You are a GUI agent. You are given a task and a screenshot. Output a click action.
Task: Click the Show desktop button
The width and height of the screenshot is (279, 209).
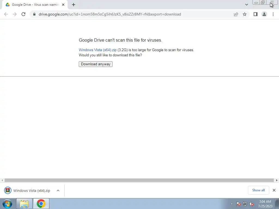tap(277, 204)
